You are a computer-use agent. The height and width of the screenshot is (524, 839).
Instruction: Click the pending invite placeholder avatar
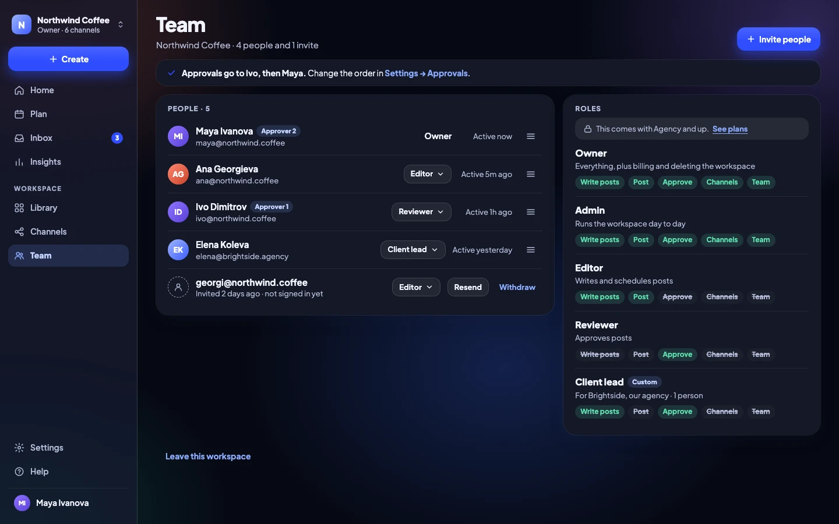coord(178,287)
